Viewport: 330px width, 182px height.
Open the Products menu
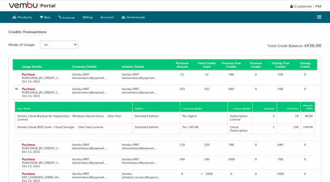[x=22, y=17]
